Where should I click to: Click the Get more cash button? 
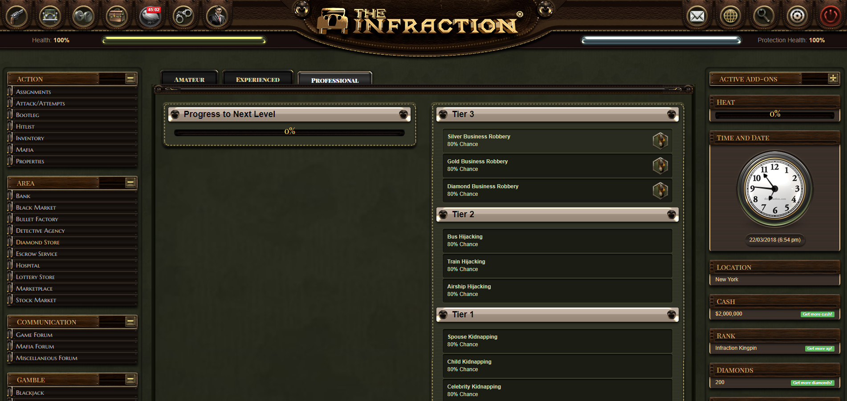click(x=817, y=314)
